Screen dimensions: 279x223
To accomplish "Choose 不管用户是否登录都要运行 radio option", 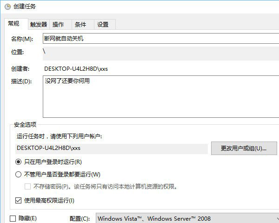I will (x=19, y=175).
